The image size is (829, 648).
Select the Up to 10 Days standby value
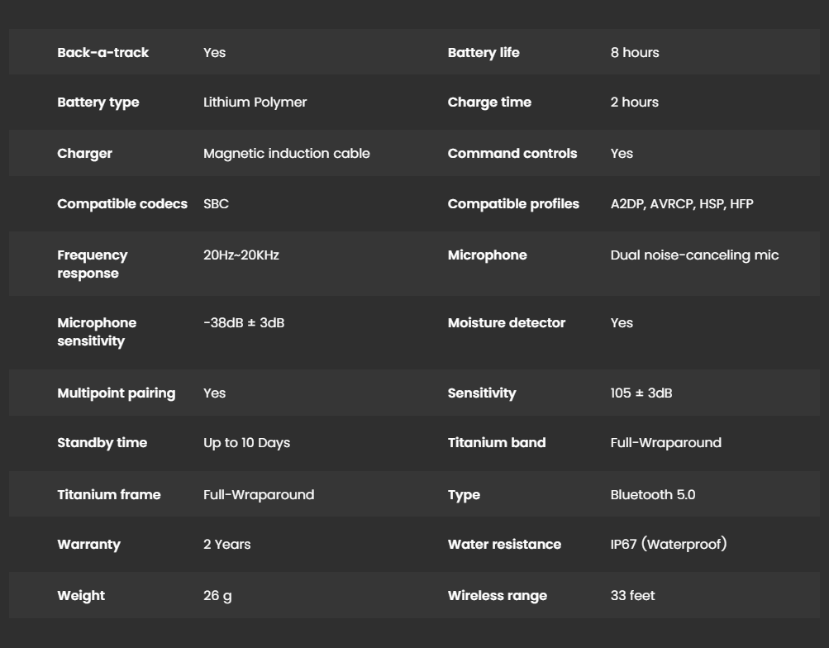(x=246, y=442)
